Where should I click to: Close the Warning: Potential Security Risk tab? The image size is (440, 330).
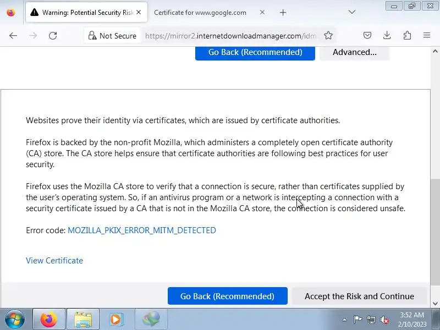click(x=139, y=12)
